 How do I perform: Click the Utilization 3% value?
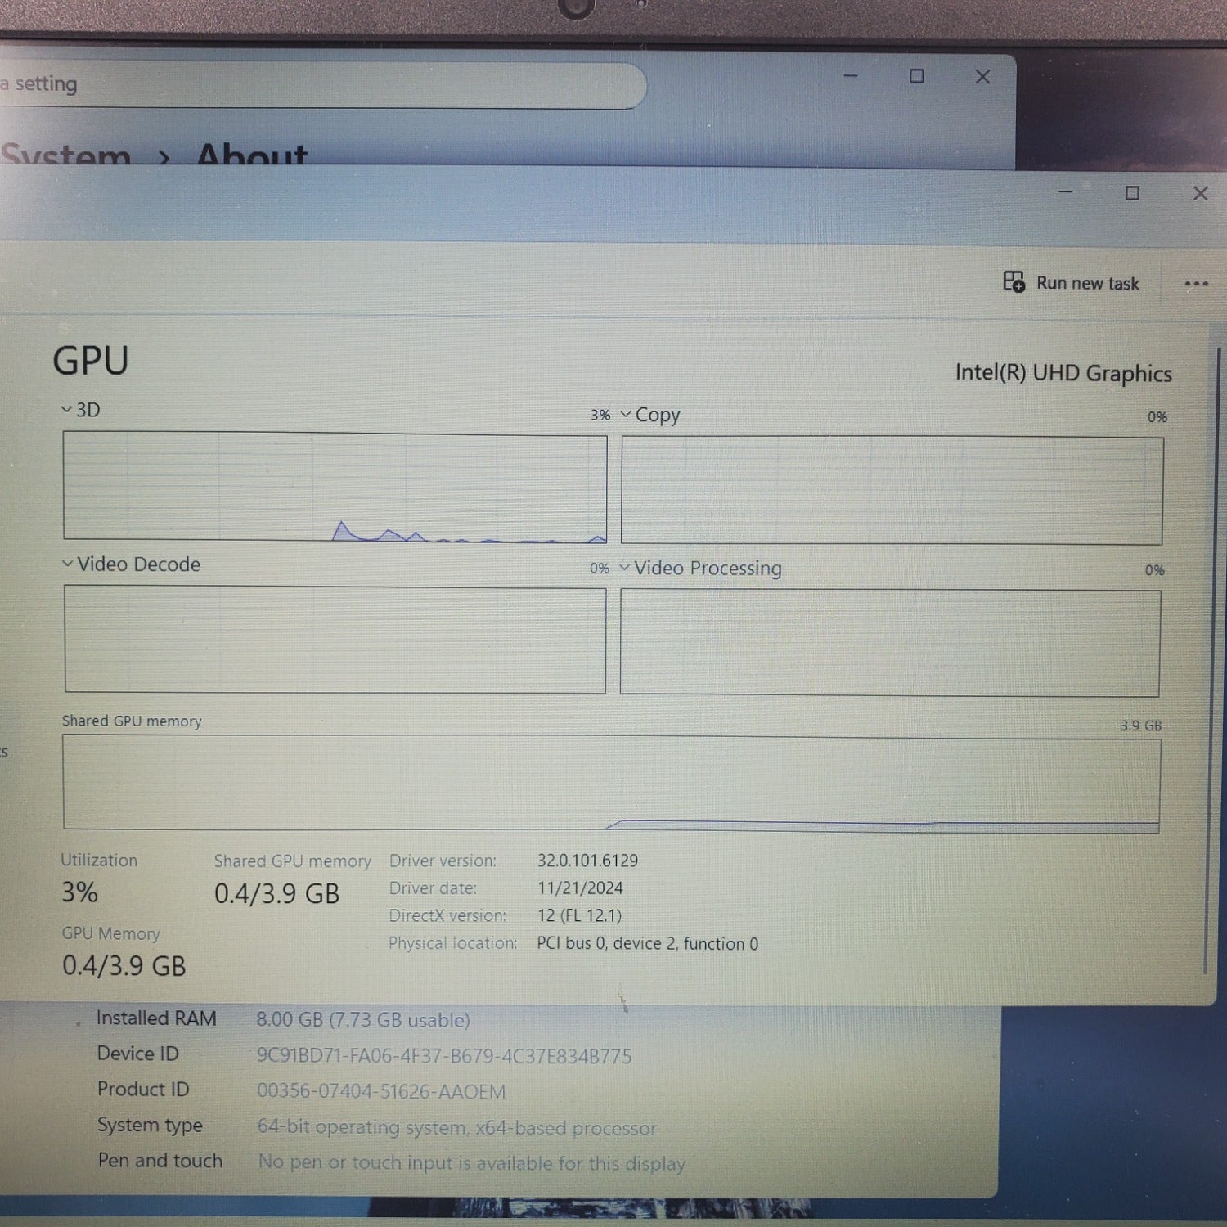[79, 892]
